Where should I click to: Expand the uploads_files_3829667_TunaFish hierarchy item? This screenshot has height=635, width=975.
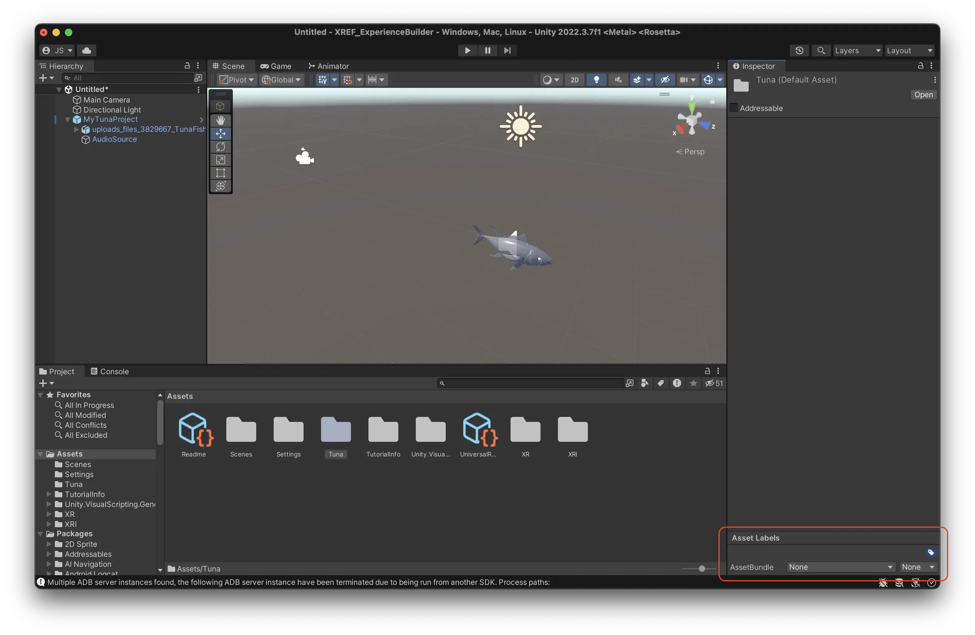[76, 129]
